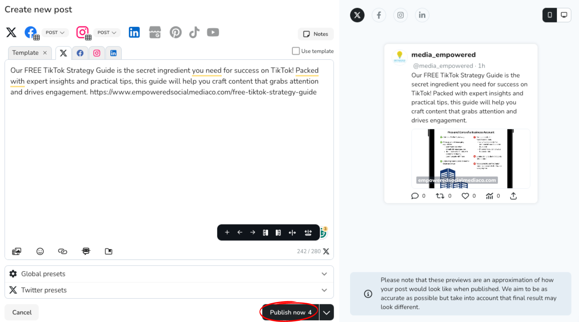
Task: Click the retweet icon in preview
Action: [x=440, y=196]
